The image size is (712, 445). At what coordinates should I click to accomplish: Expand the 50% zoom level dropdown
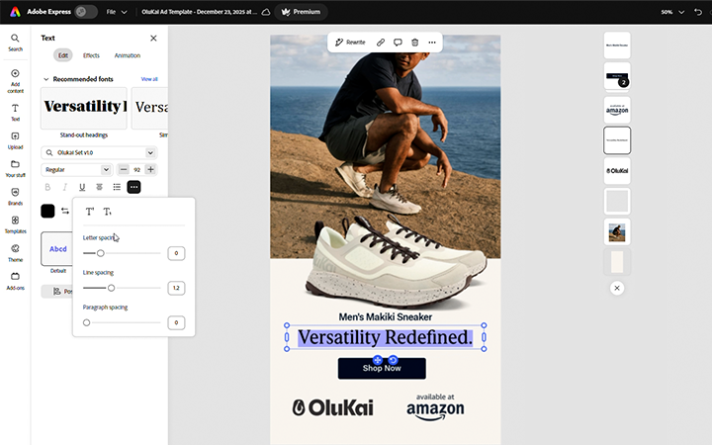(671, 12)
